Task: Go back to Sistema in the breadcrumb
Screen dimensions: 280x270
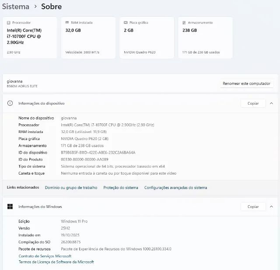Action: pos(16,7)
